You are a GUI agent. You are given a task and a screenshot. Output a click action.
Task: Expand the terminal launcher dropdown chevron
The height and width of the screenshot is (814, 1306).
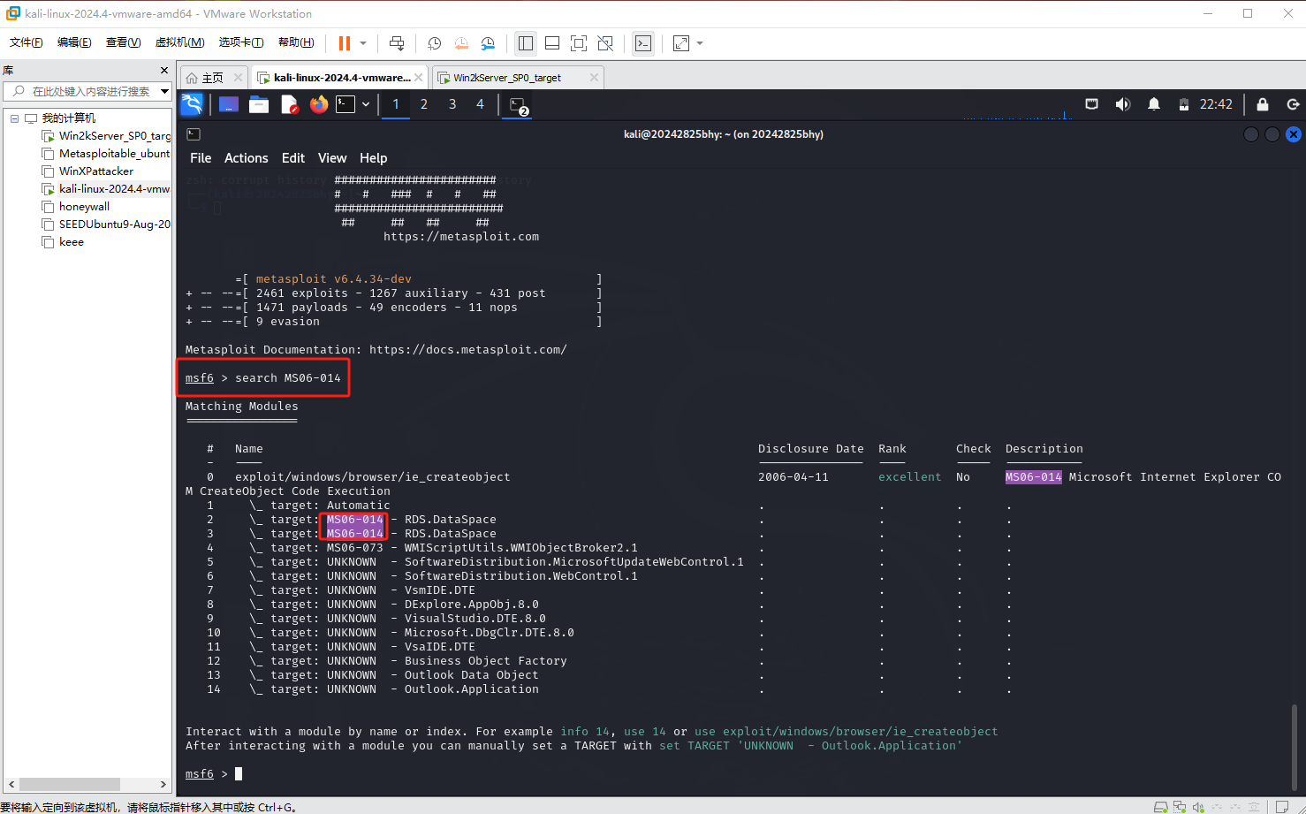pyautogui.click(x=366, y=104)
